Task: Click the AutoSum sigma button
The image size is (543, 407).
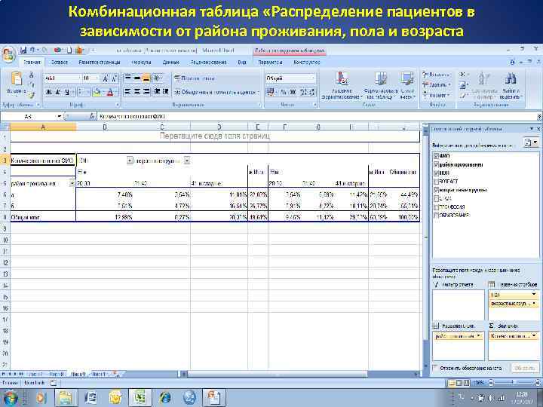Action: [463, 75]
